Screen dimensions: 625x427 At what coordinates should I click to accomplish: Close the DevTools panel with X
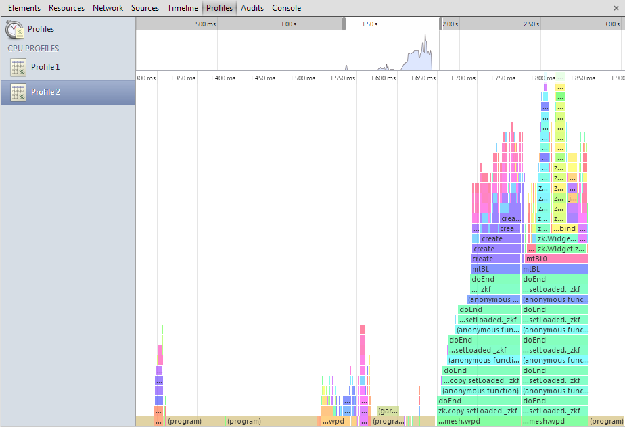point(617,8)
